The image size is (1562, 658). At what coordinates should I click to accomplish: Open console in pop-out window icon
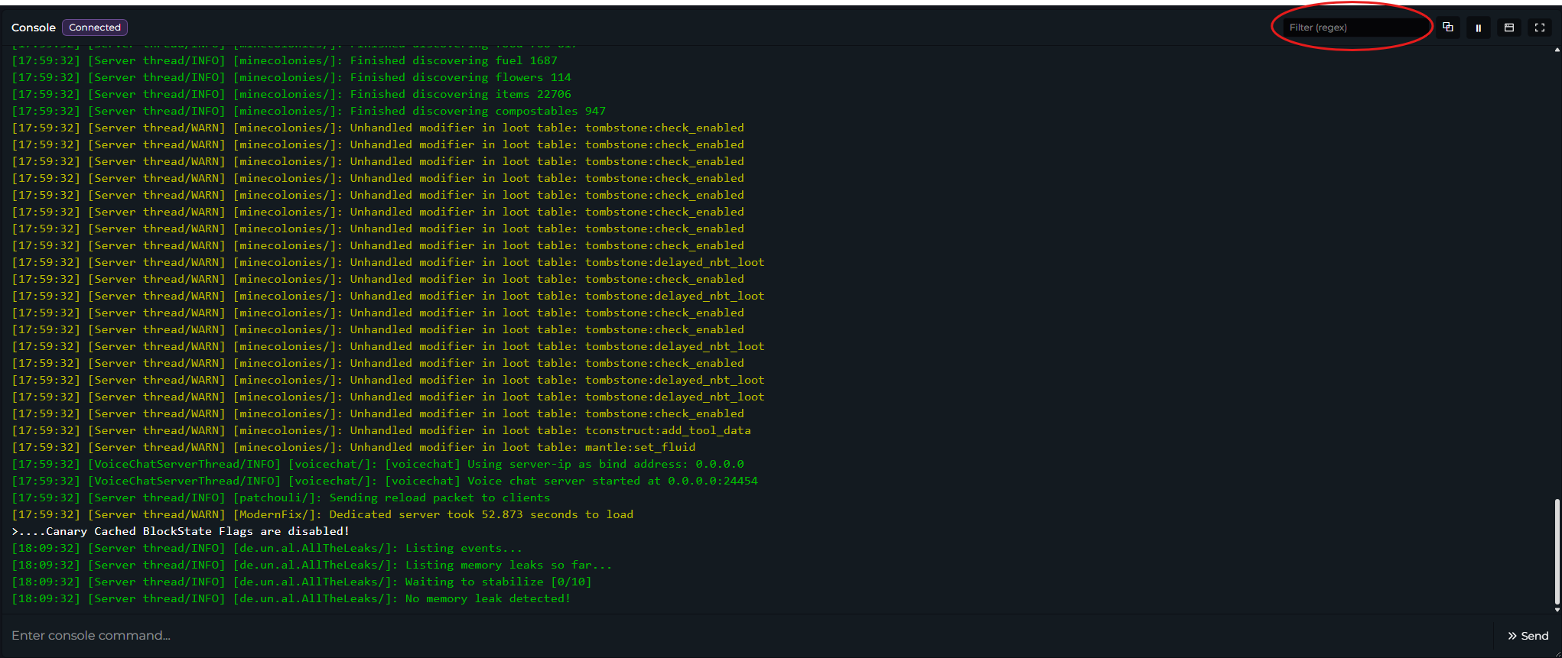pos(1508,28)
